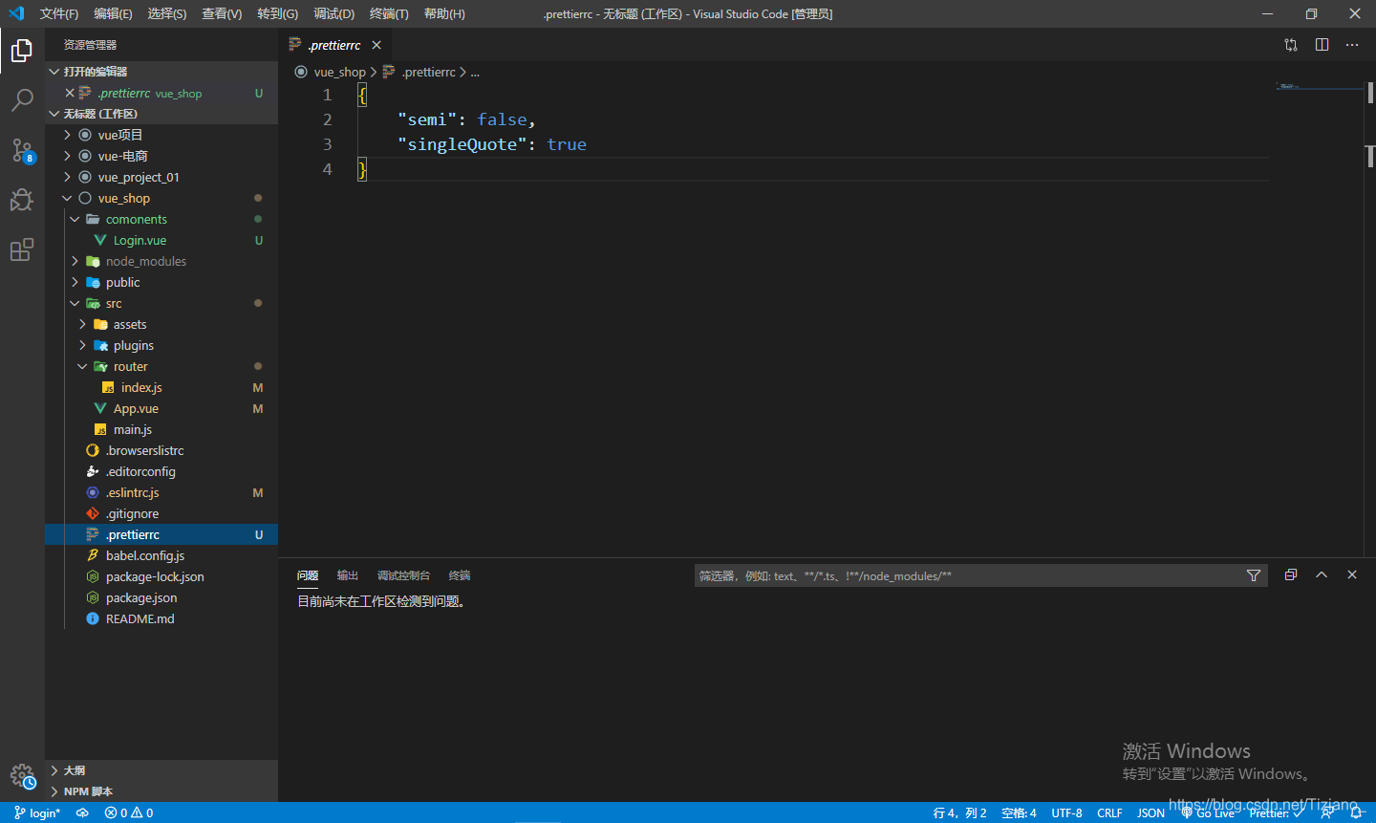Switch to the 终端 panel tab
The image size is (1376, 823).
pos(459,574)
